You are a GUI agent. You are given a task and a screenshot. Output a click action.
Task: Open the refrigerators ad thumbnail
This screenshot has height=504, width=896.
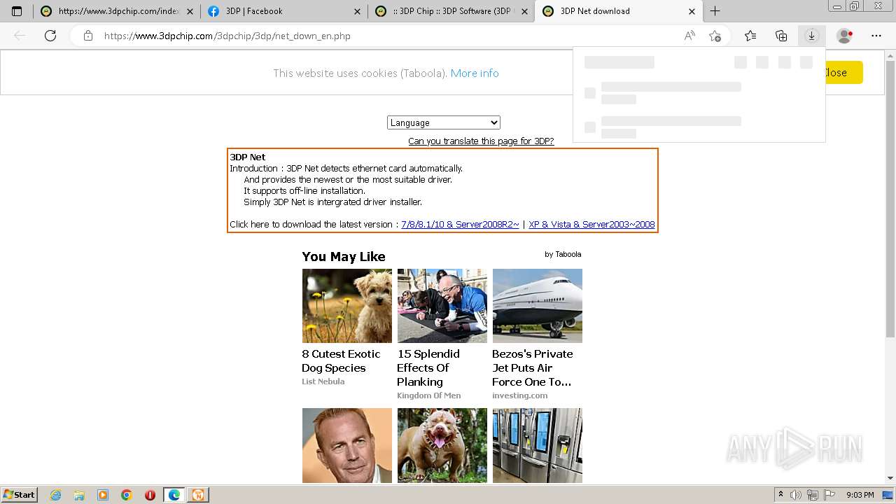coord(538,445)
